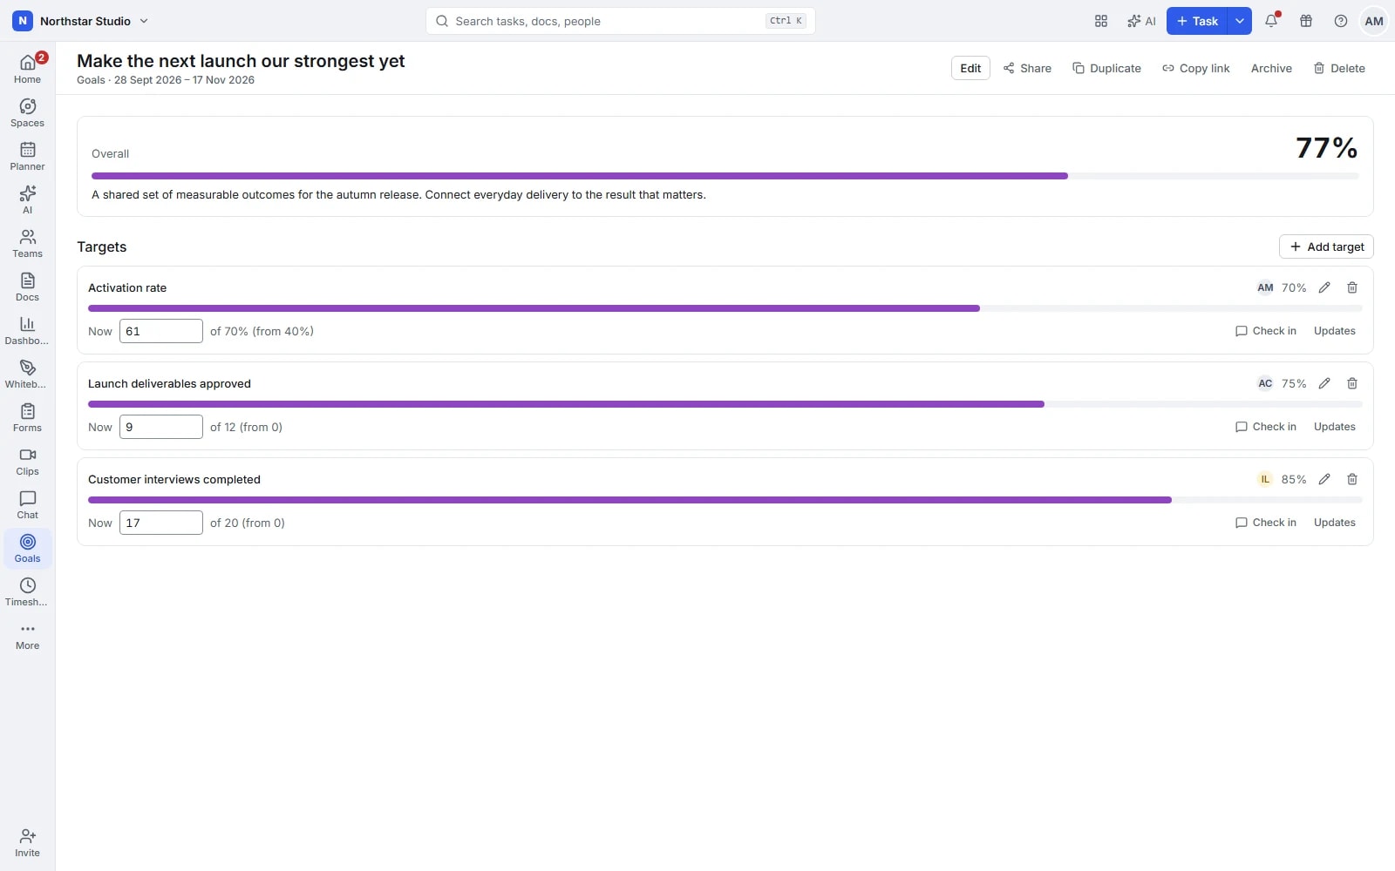This screenshot has width=1395, height=871.
Task: Focus the search tasks, docs, people field
Action: pos(621,21)
